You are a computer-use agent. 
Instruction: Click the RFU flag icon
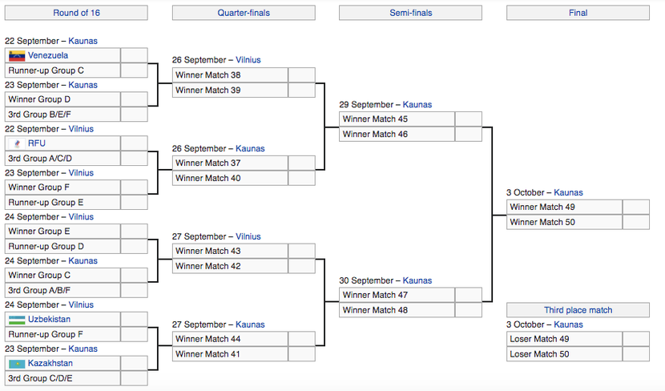coord(17,143)
